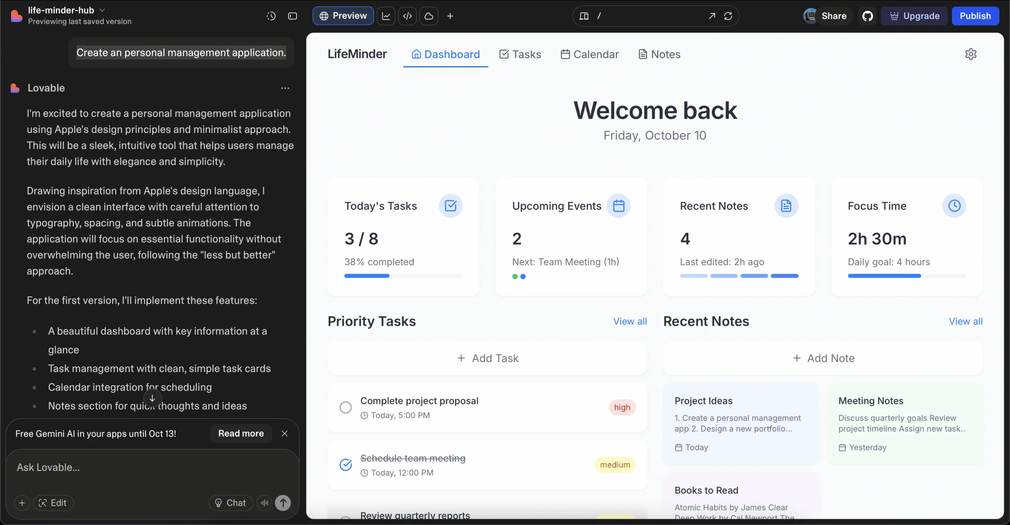Uncheck the Schedule team meeting task
This screenshot has height=525, width=1010.
click(x=346, y=465)
